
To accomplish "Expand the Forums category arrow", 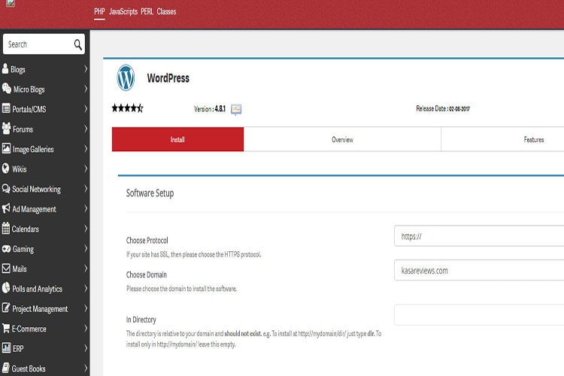I will coord(86,129).
